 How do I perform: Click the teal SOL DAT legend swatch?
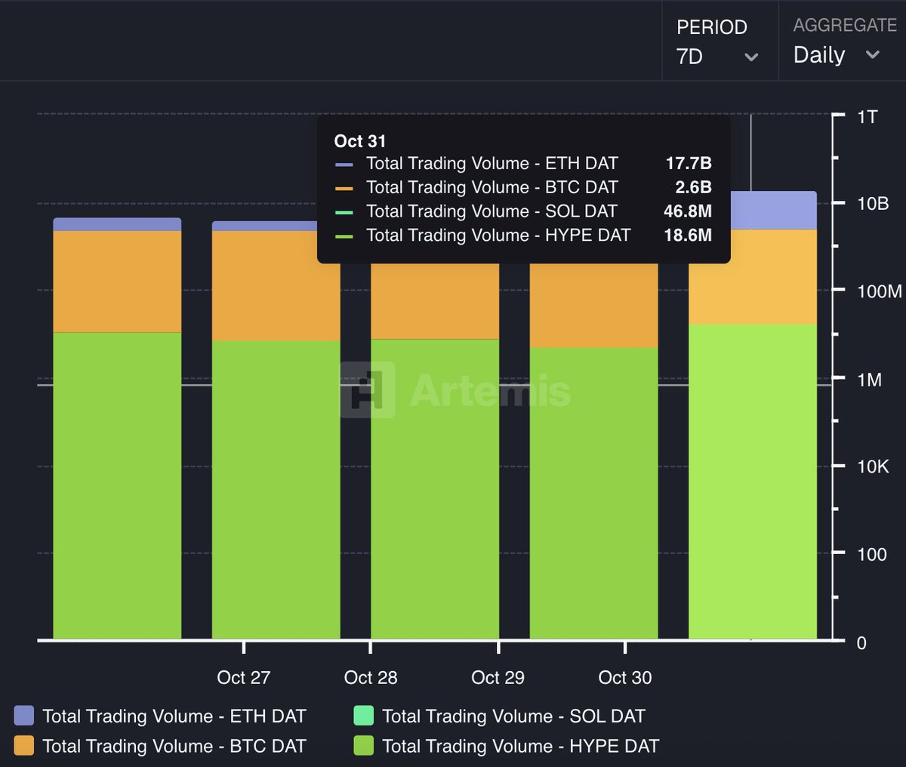[x=363, y=716]
